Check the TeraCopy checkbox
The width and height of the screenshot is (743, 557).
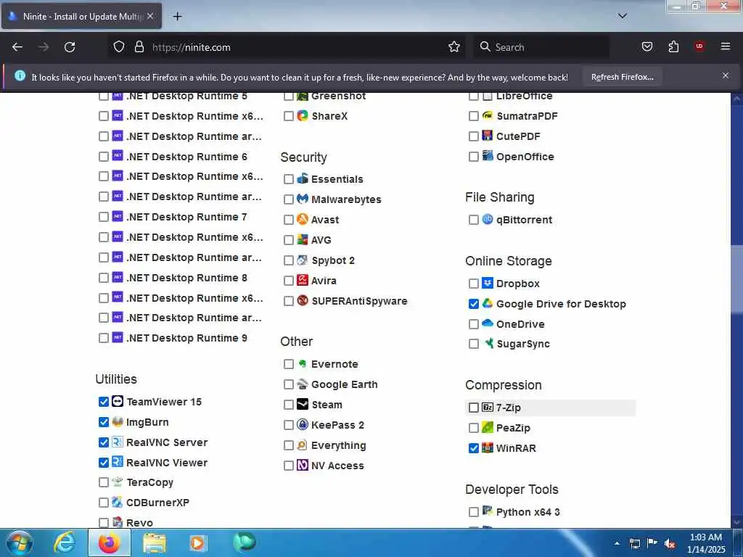(103, 482)
